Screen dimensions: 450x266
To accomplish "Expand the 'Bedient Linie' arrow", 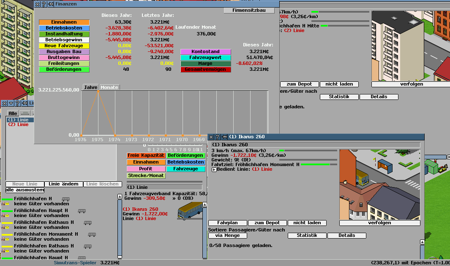I will pos(214,169).
